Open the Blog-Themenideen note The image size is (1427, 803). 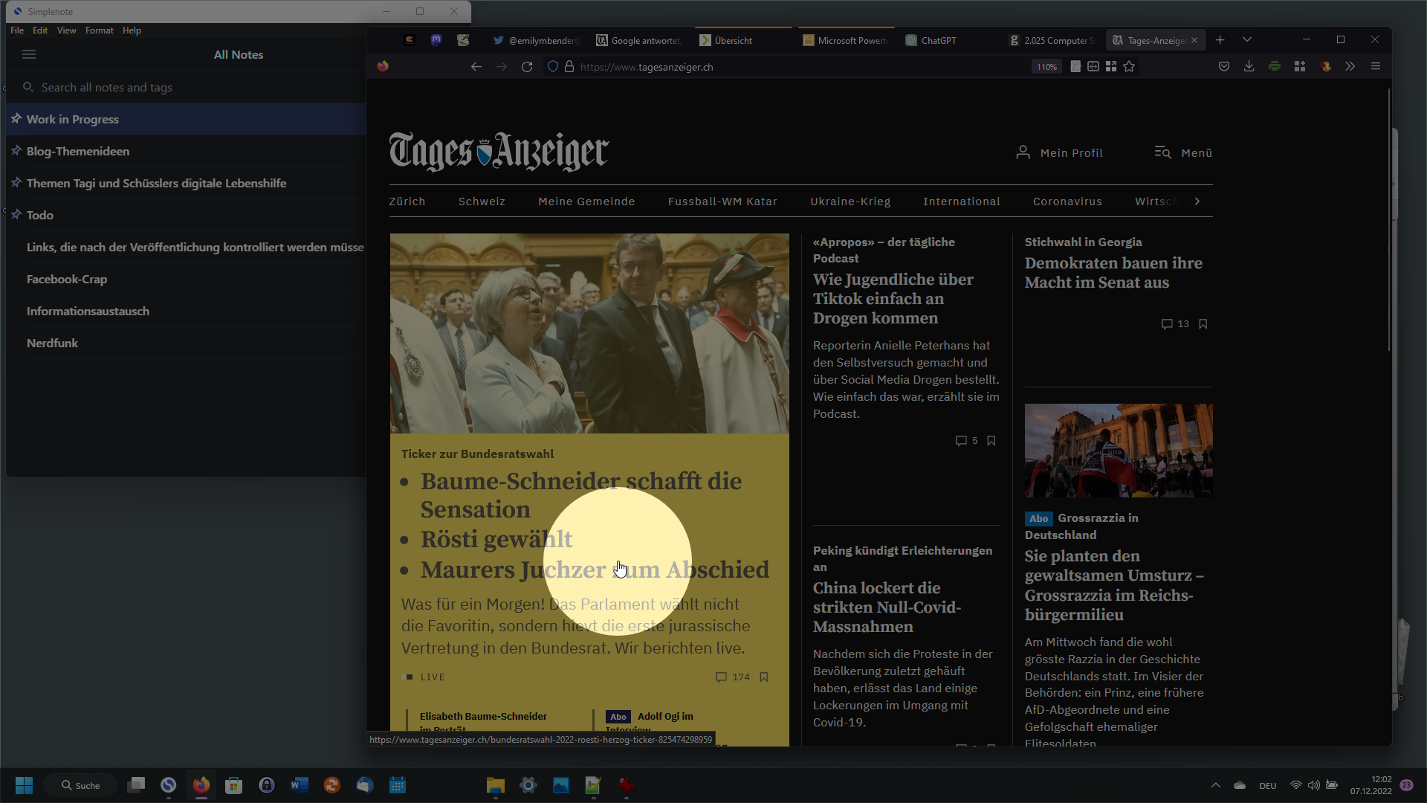coord(186,151)
